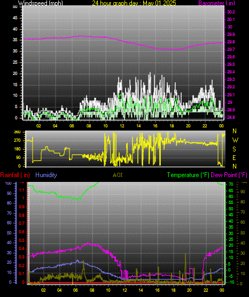Click the N compass label beside 360
This screenshot has height=297, width=249.
tap(235, 131)
